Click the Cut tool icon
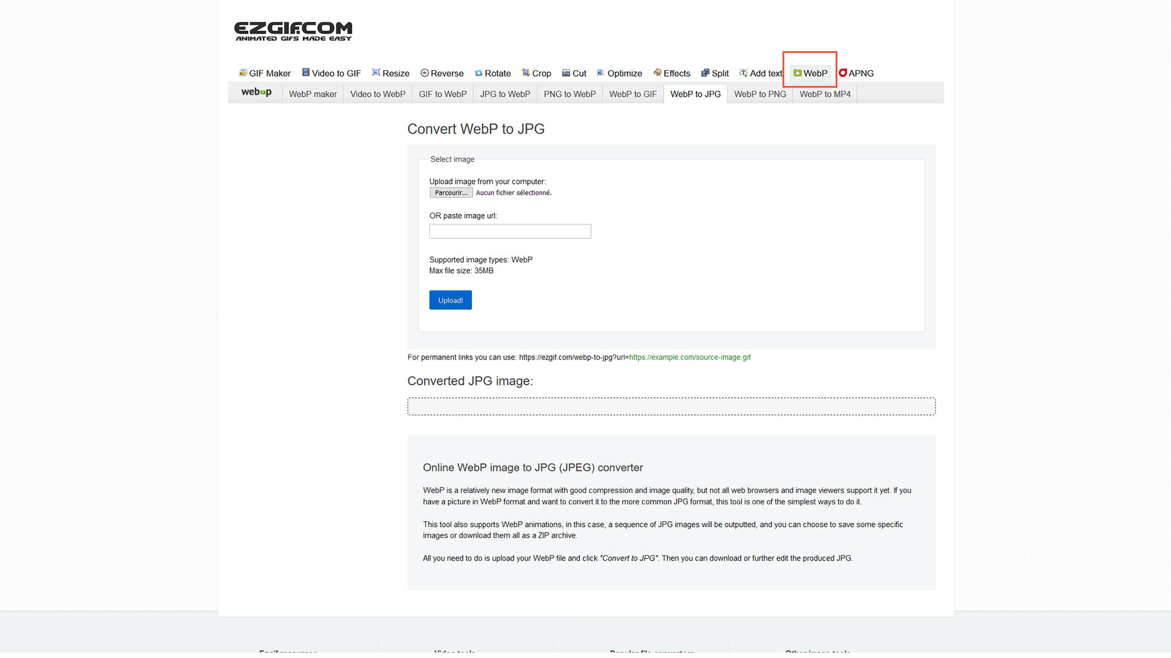 tap(566, 73)
